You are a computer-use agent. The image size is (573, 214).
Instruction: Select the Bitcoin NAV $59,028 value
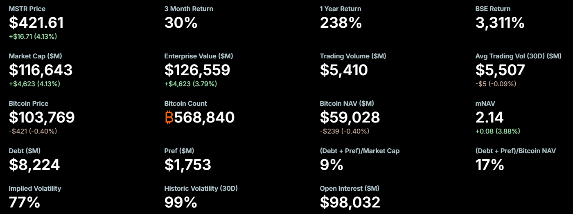(350, 118)
